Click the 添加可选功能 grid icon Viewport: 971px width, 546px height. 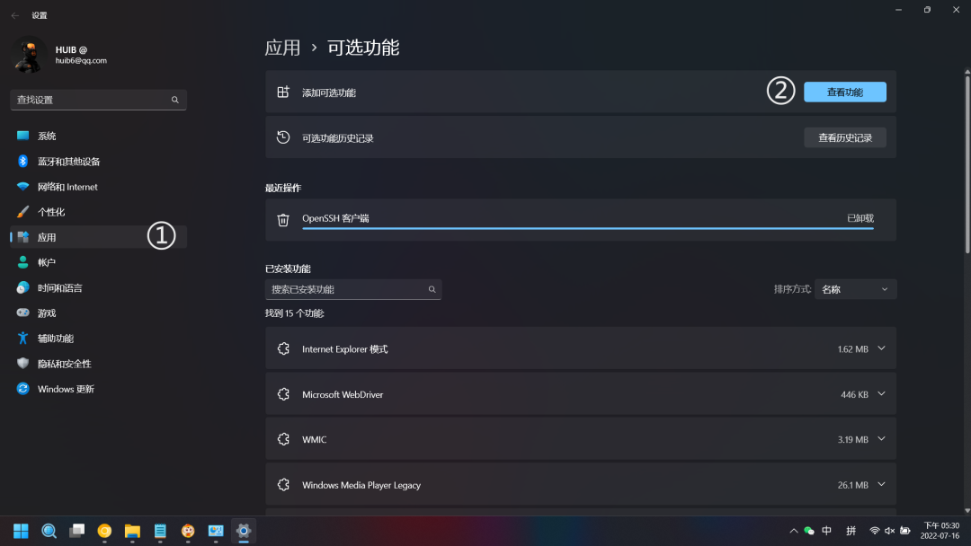[x=283, y=92]
